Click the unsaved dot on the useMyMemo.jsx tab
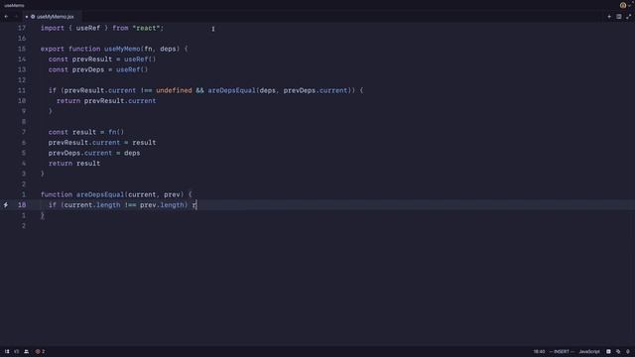Screen dimensions: 635x357 tap(27, 17)
